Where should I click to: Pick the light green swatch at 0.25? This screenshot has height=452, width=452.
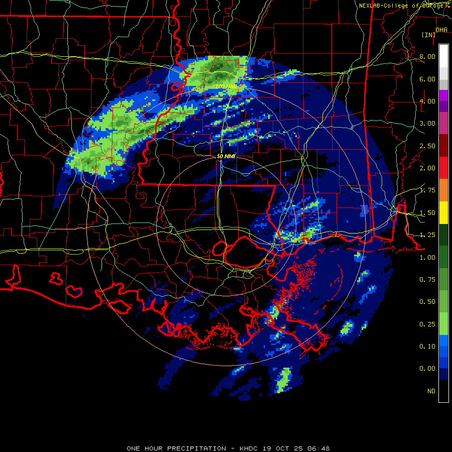coord(443,324)
